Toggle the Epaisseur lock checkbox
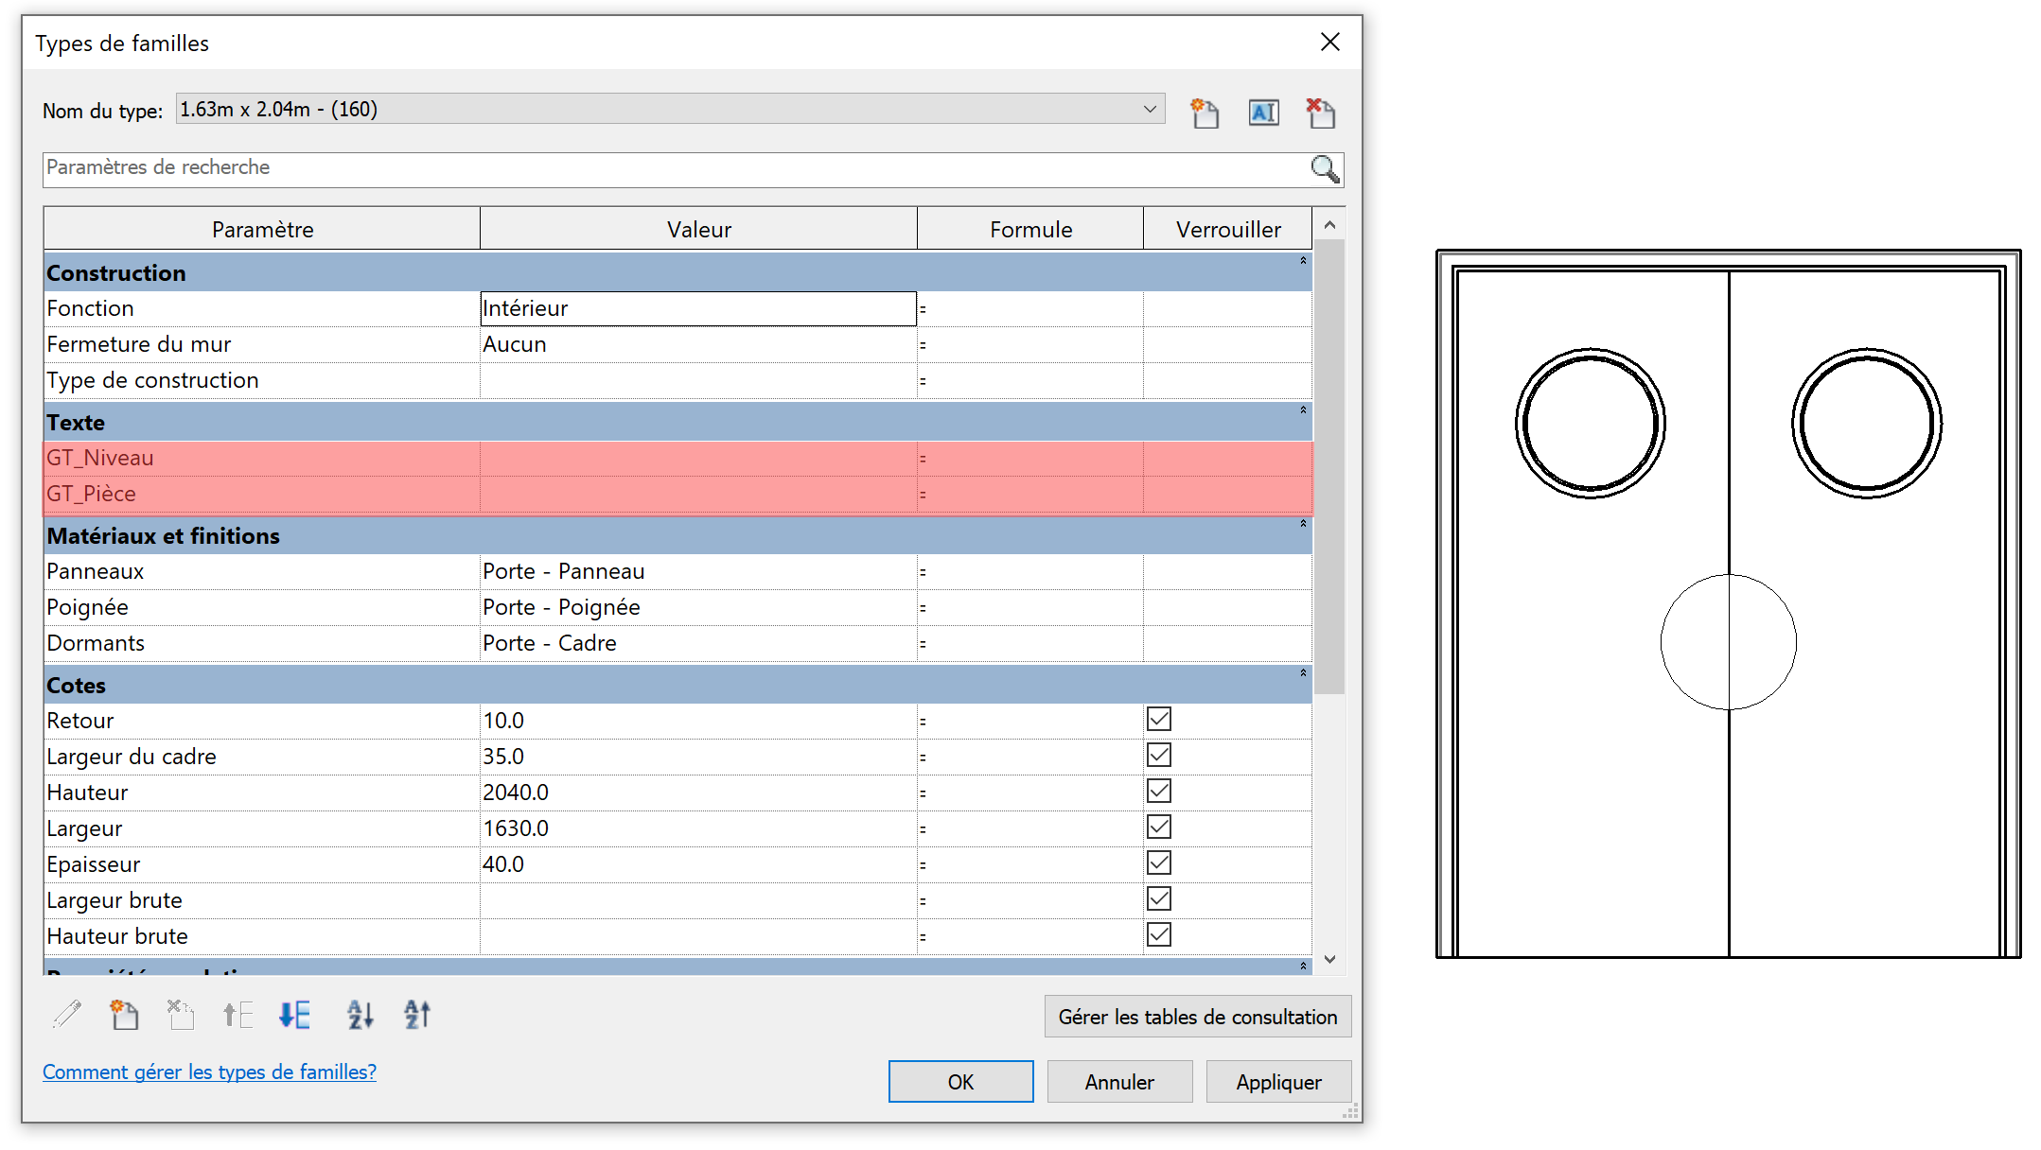 [1158, 863]
